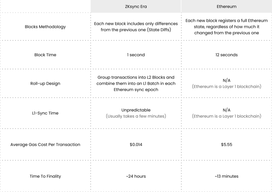Click the ~13 minutes finality value
This screenshot has height=192, width=272.
(x=227, y=176)
